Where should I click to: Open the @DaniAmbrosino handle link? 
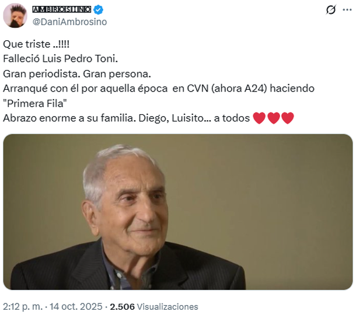pos(70,22)
